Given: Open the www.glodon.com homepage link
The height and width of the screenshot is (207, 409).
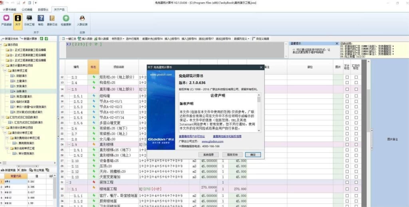Looking at the screenshot, I should click(x=212, y=141).
